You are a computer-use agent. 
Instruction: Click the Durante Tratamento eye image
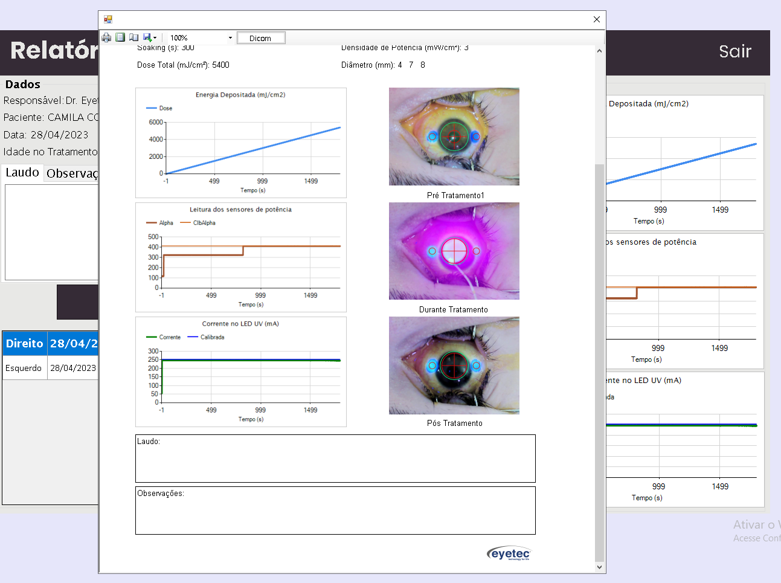click(454, 251)
